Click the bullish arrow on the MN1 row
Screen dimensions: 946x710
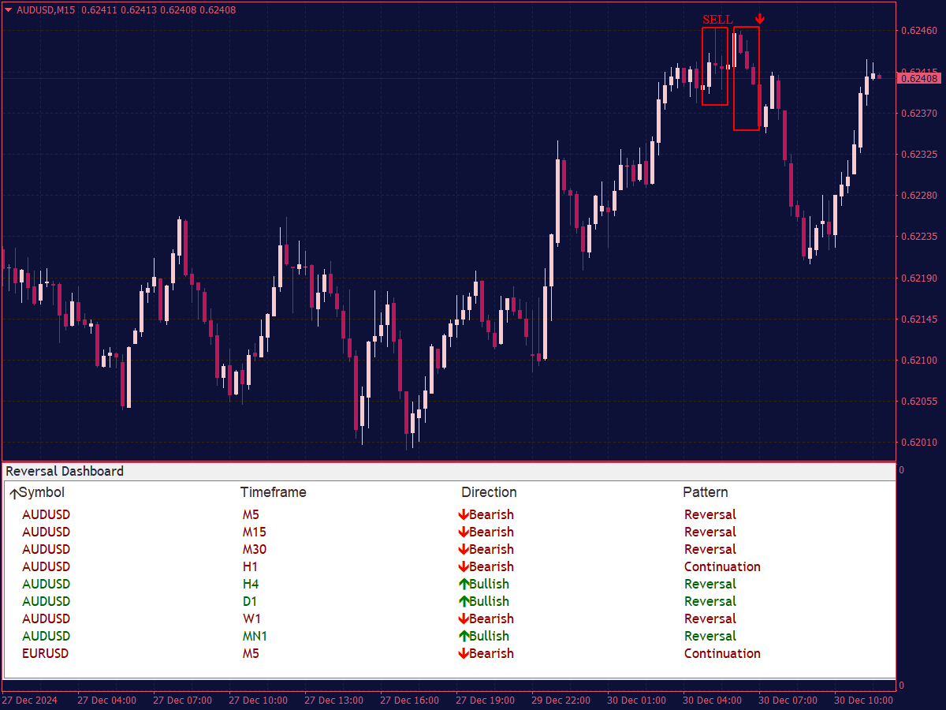[464, 636]
